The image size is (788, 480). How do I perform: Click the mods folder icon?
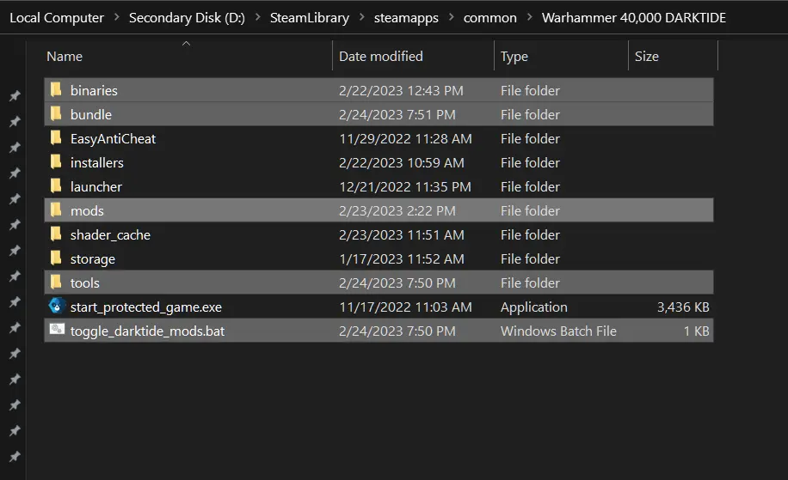[x=56, y=210]
